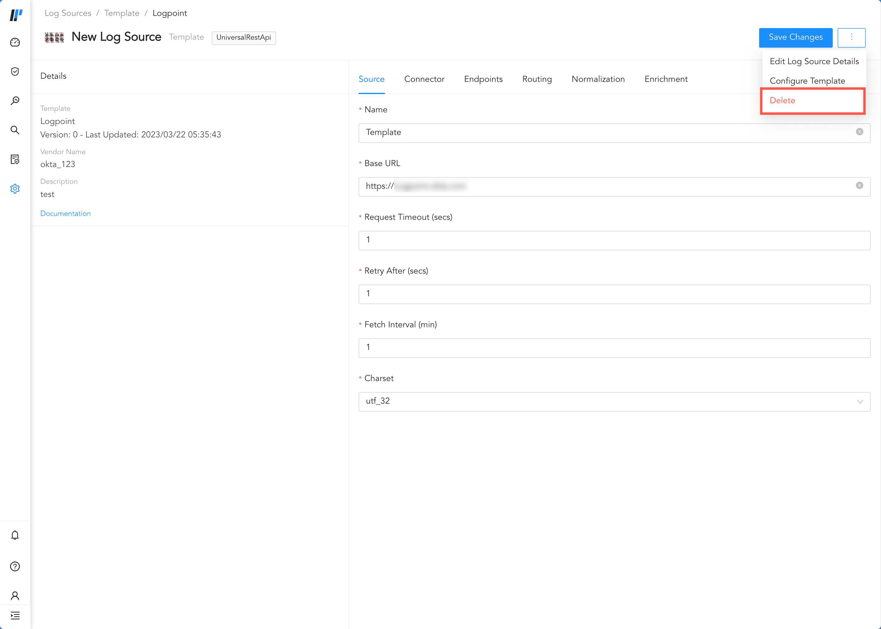Open the search magnifier sidebar icon
This screenshot has width=881, height=629.
point(15,130)
